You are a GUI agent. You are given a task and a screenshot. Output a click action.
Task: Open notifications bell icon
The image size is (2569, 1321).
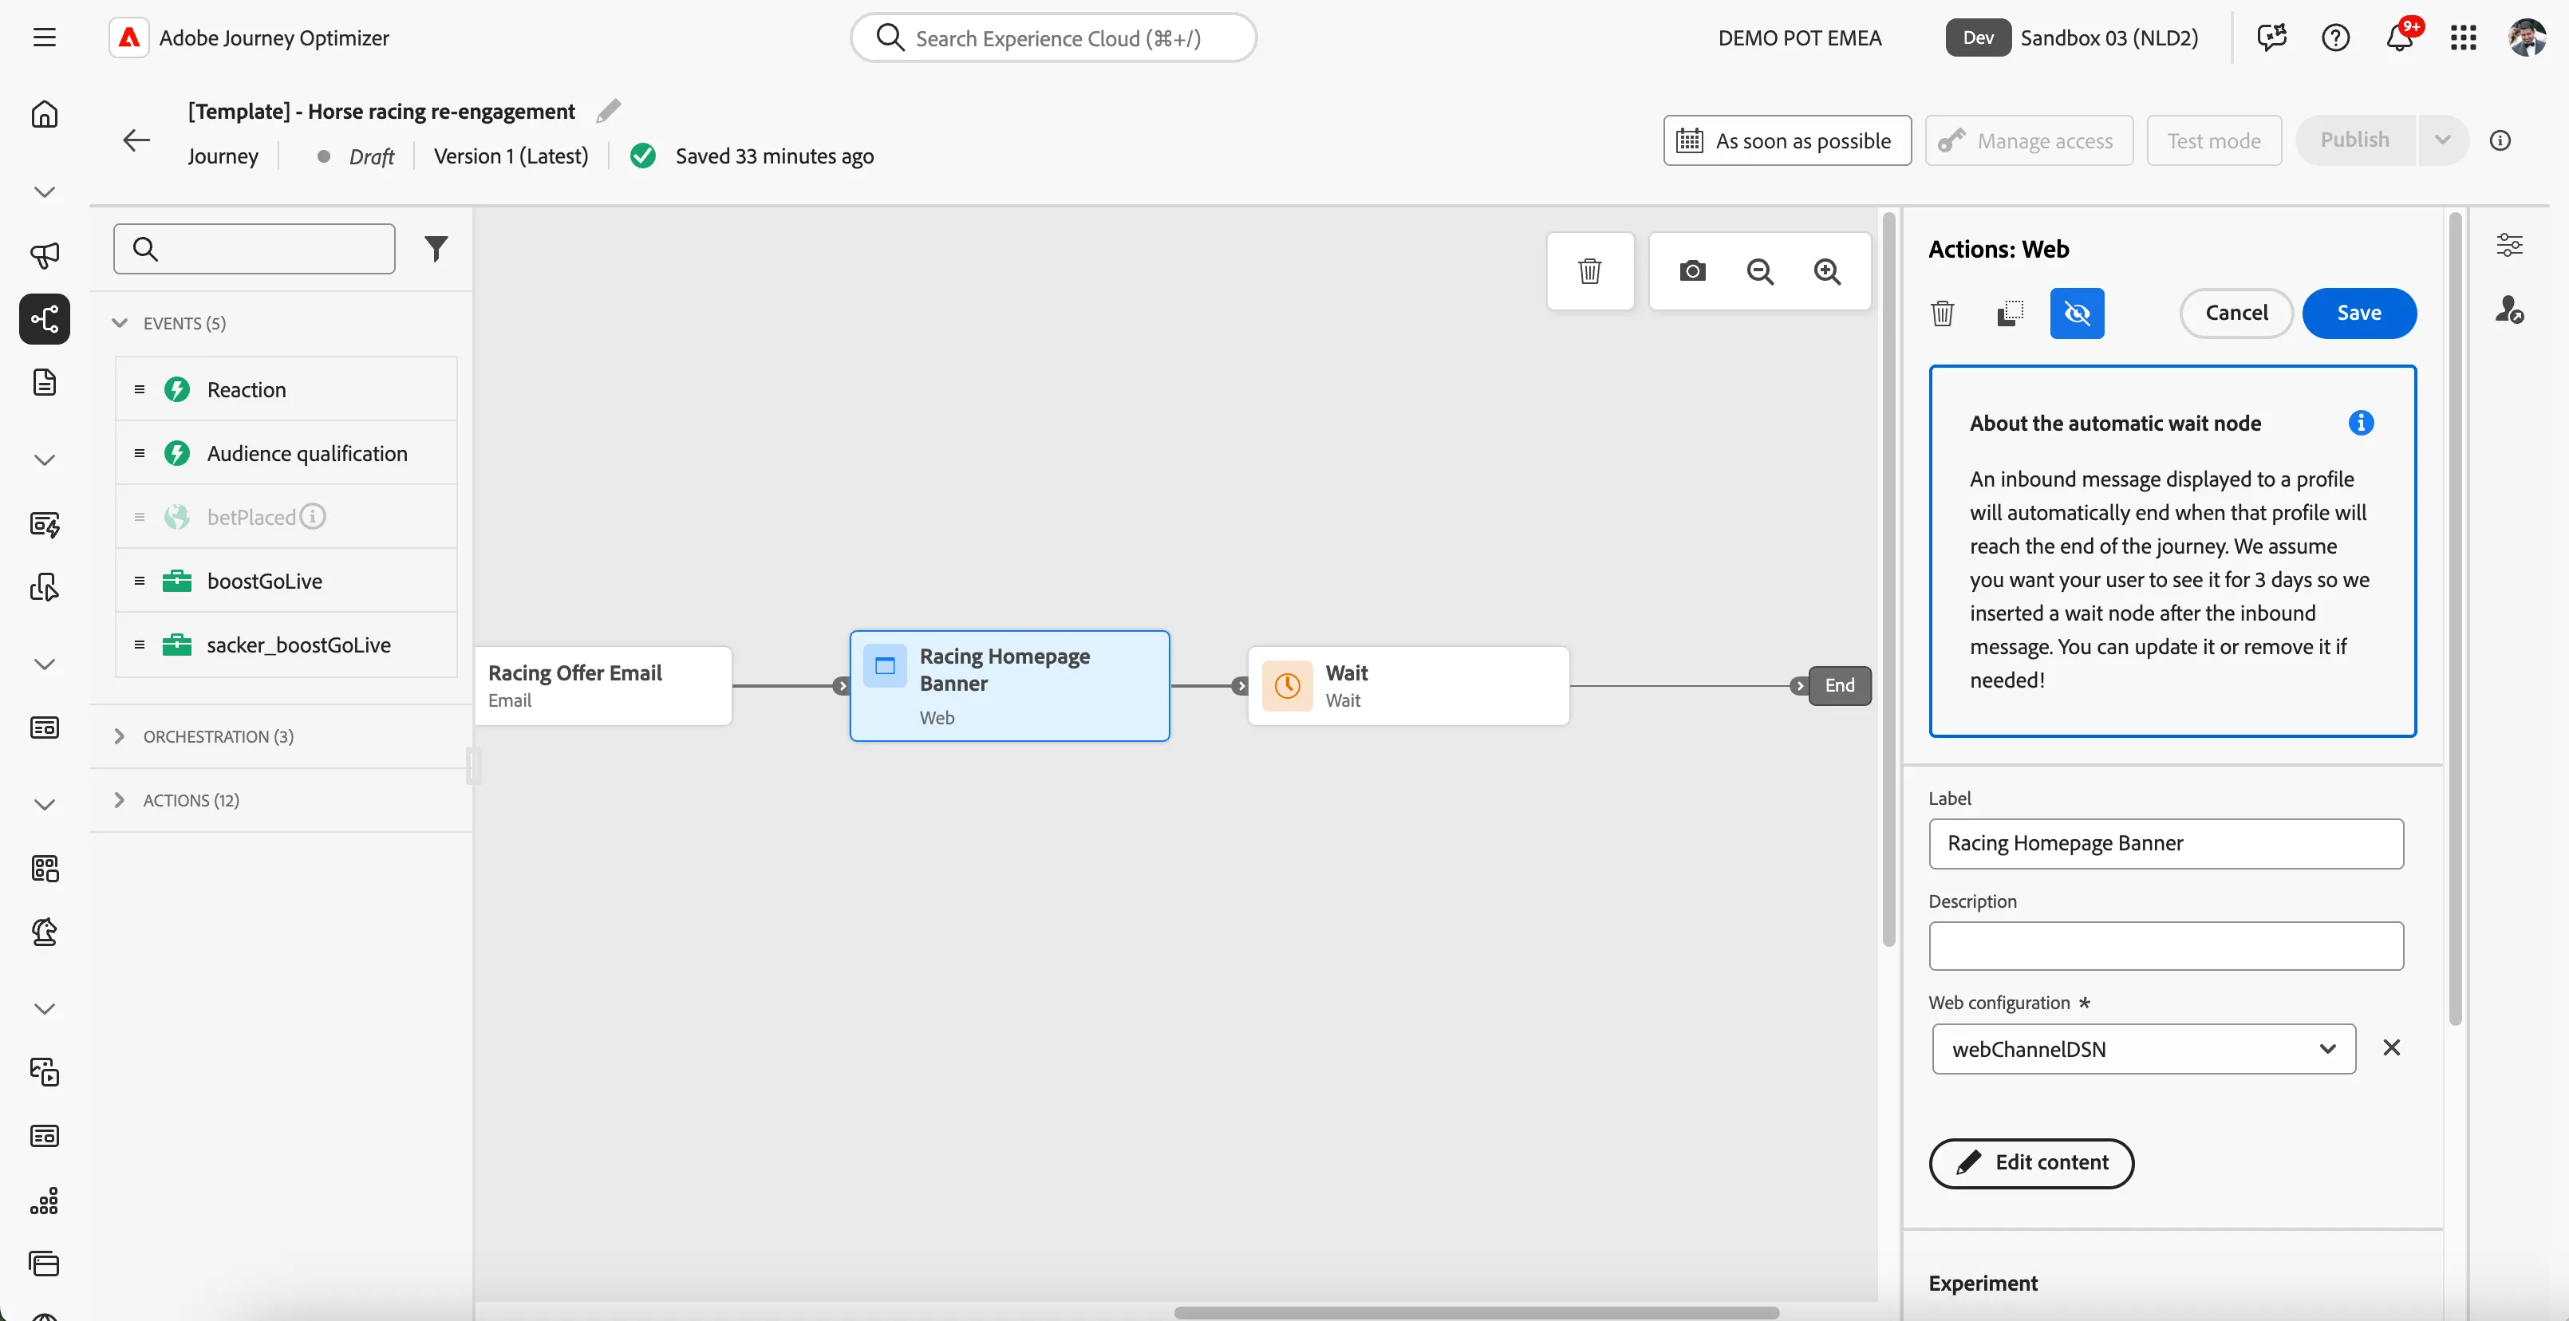2398,37
